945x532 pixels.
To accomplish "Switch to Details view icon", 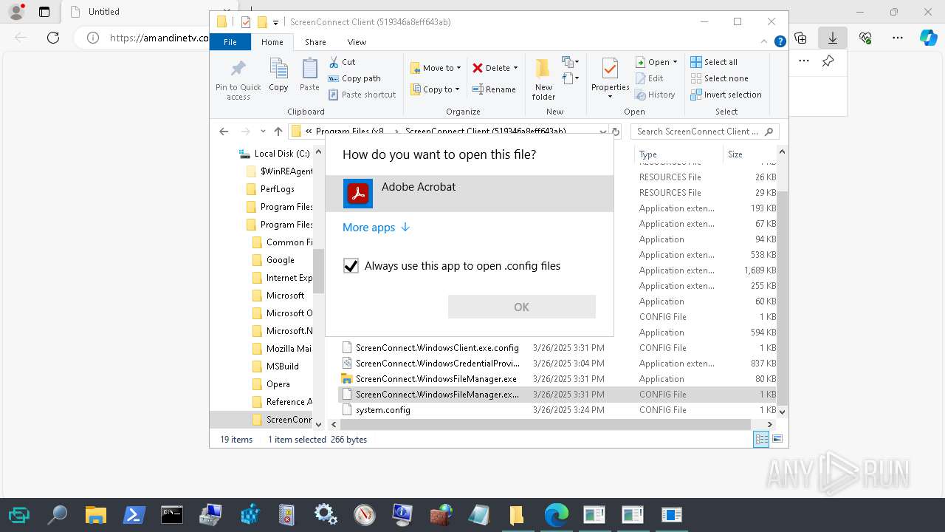I will pos(760,440).
